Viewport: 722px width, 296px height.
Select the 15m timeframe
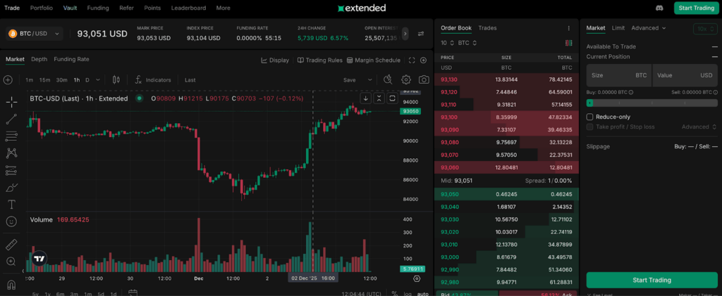click(x=44, y=80)
